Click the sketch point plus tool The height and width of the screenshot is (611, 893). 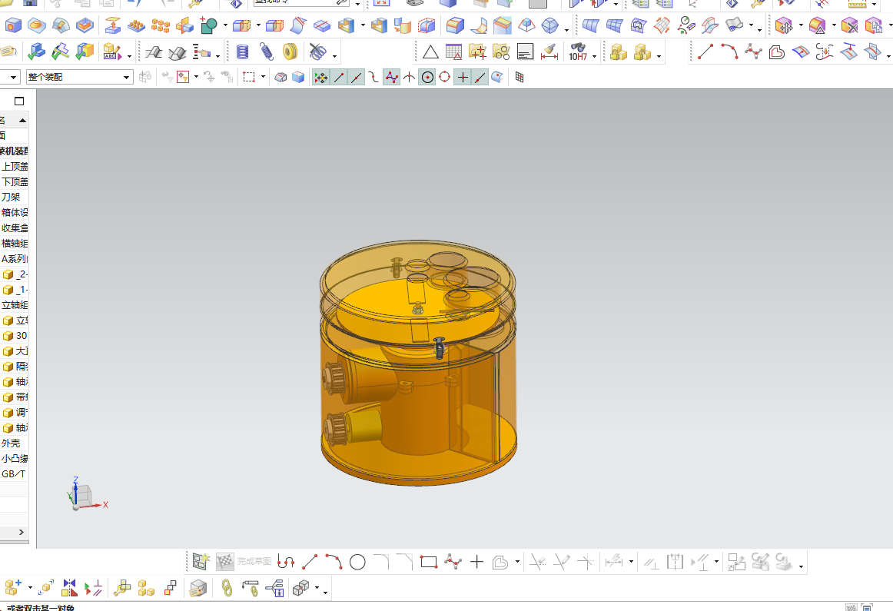click(476, 563)
